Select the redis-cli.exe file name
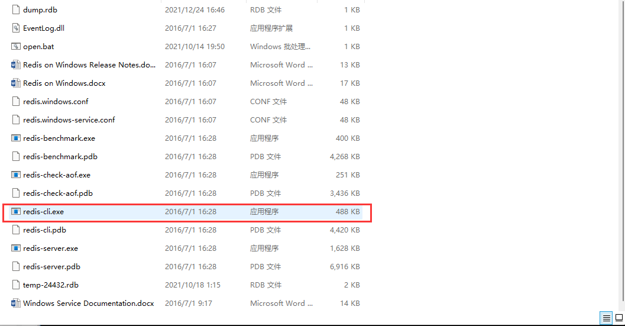 click(x=43, y=211)
